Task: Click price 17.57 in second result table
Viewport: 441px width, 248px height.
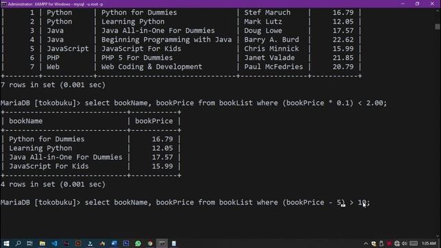Action: click(163, 157)
